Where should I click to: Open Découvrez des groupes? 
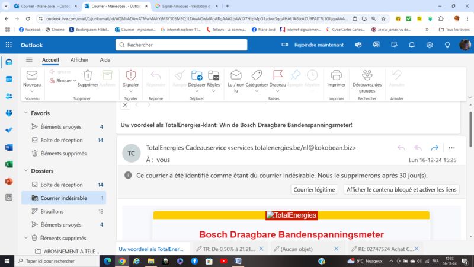click(367, 81)
